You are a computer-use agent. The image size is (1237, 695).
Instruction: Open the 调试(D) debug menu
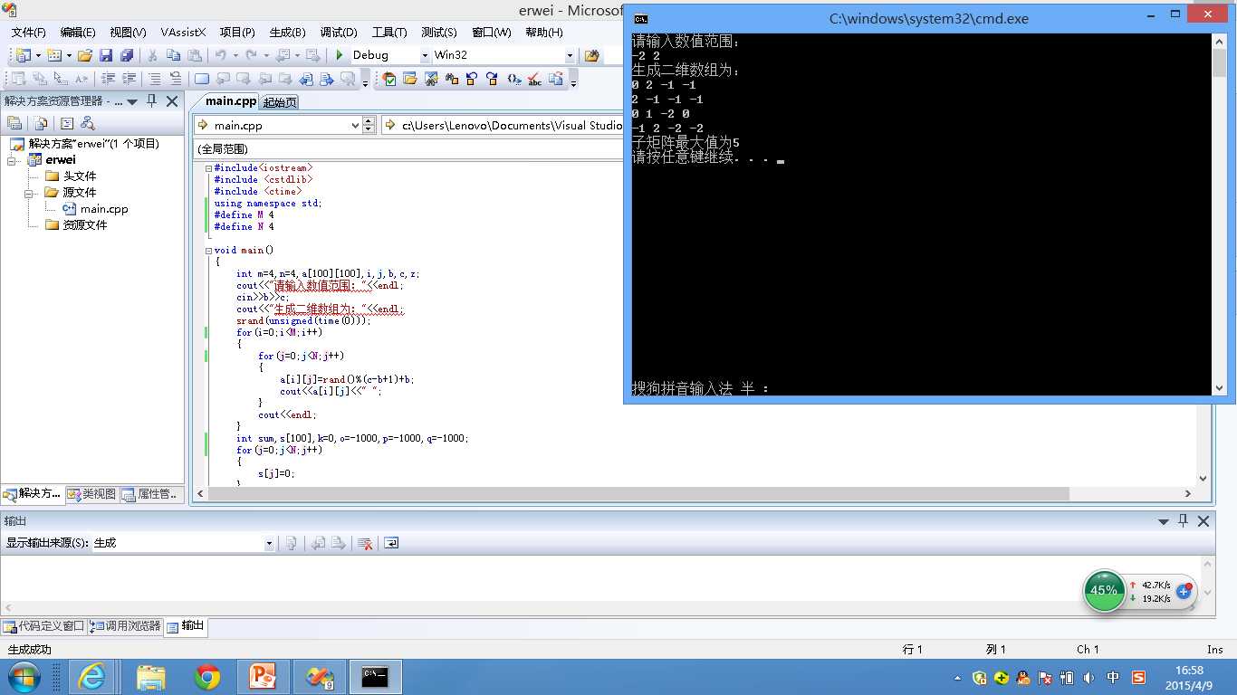pos(338,32)
